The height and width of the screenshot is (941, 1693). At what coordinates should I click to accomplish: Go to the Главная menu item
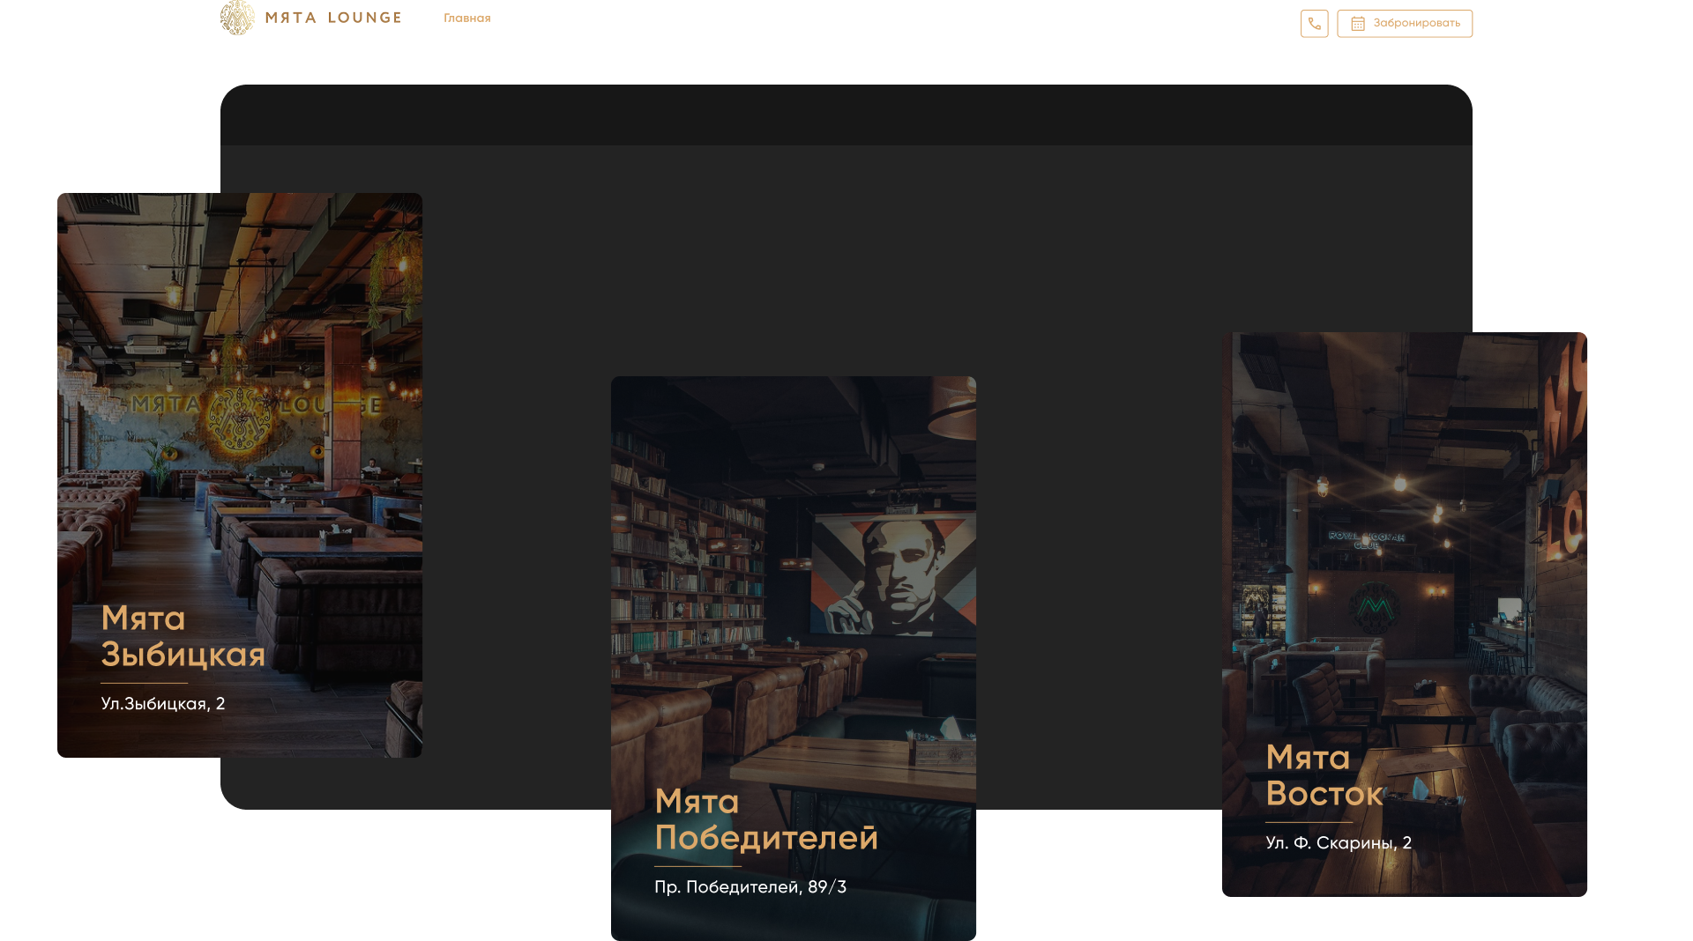coord(466,19)
